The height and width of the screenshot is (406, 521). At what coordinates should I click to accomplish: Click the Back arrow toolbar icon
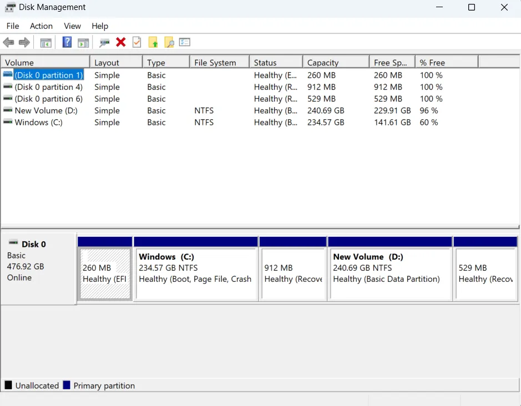tap(8, 43)
